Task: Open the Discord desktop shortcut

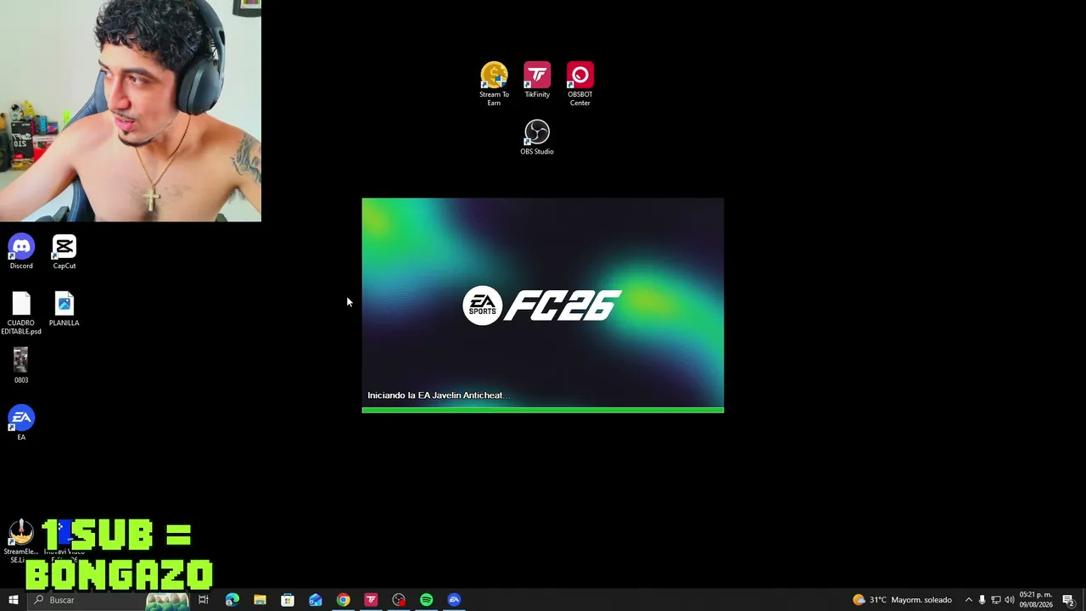Action: pos(21,252)
